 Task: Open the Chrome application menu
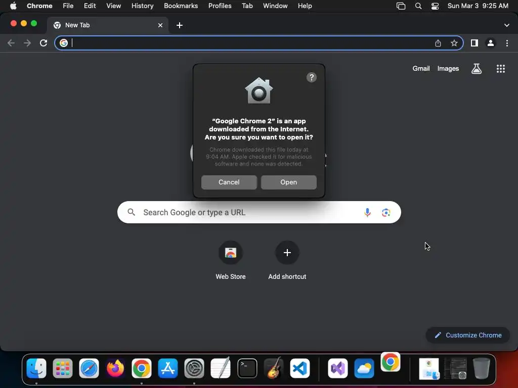39,6
